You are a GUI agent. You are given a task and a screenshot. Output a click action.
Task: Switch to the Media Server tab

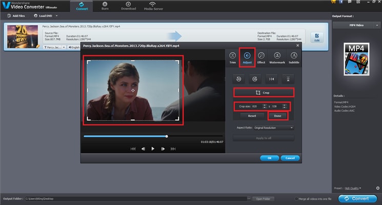click(153, 6)
